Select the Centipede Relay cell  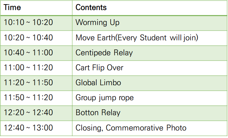(x=104, y=53)
